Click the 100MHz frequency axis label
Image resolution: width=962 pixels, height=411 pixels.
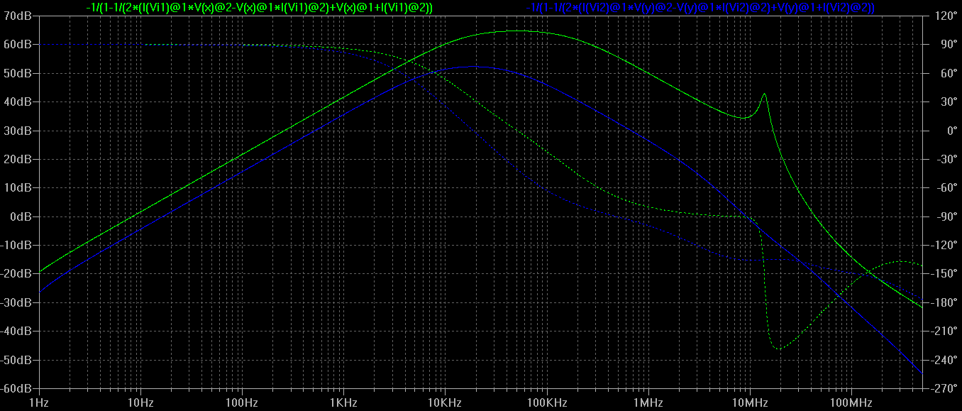tap(851, 403)
